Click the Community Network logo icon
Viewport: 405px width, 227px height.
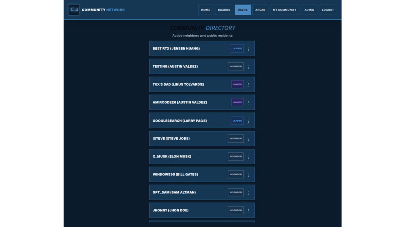tap(73, 10)
